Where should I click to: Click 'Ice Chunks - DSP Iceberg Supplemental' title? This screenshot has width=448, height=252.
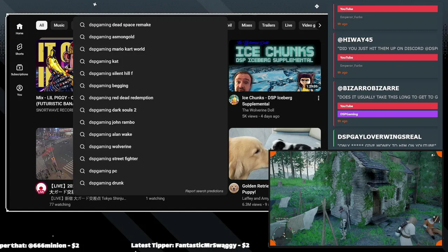click(x=267, y=101)
